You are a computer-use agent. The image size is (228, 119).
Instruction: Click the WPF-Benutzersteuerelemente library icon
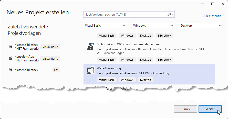[91, 46]
